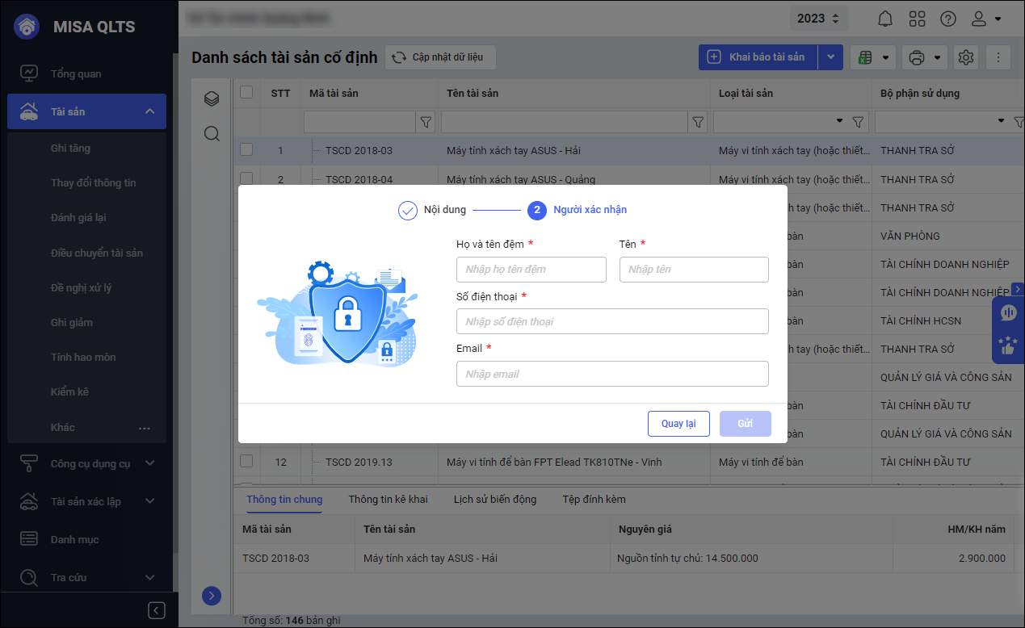Click the notification bell icon
The width and height of the screenshot is (1025, 628).
(x=885, y=19)
